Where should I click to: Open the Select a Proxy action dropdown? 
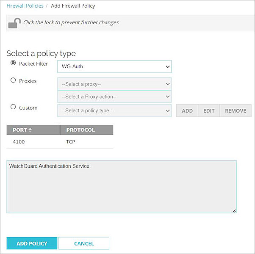coord(114,97)
